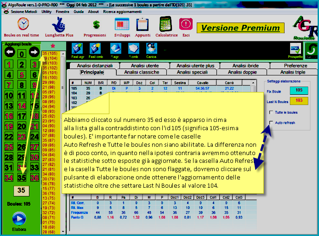Click the Esci exit icon
The height and width of the screenshot is (236, 319).
tap(186, 24)
